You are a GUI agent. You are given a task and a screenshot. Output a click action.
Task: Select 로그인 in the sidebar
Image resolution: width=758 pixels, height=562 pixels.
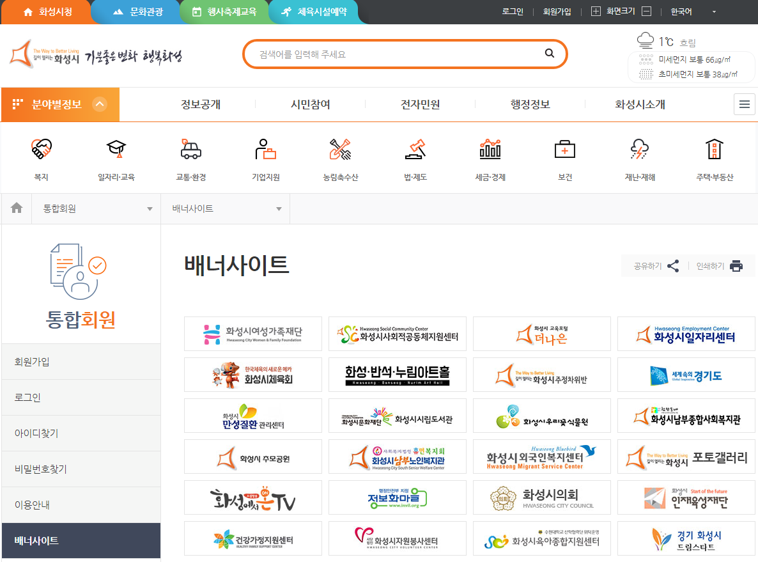[81, 398]
